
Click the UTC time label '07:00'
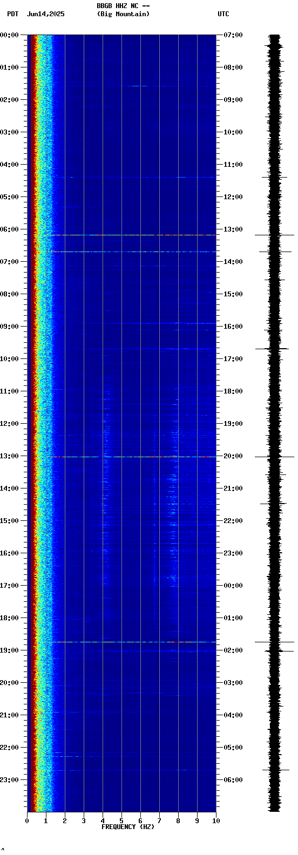pos(233,35)
